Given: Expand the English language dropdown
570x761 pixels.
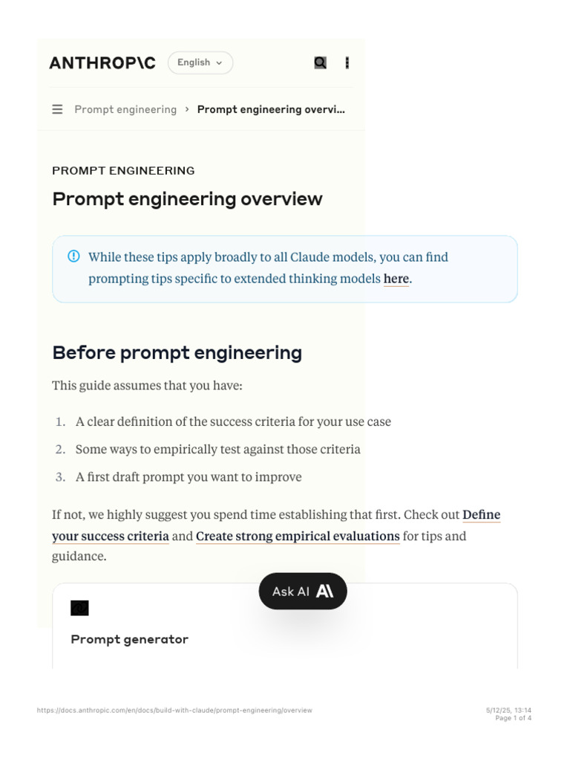Looking at the screenshot, I should (x=200, y=63).
